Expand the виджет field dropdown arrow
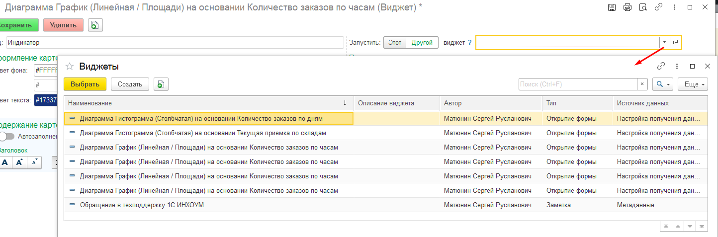The height and width of the screenshot is (237, 718). click(664, 42)
